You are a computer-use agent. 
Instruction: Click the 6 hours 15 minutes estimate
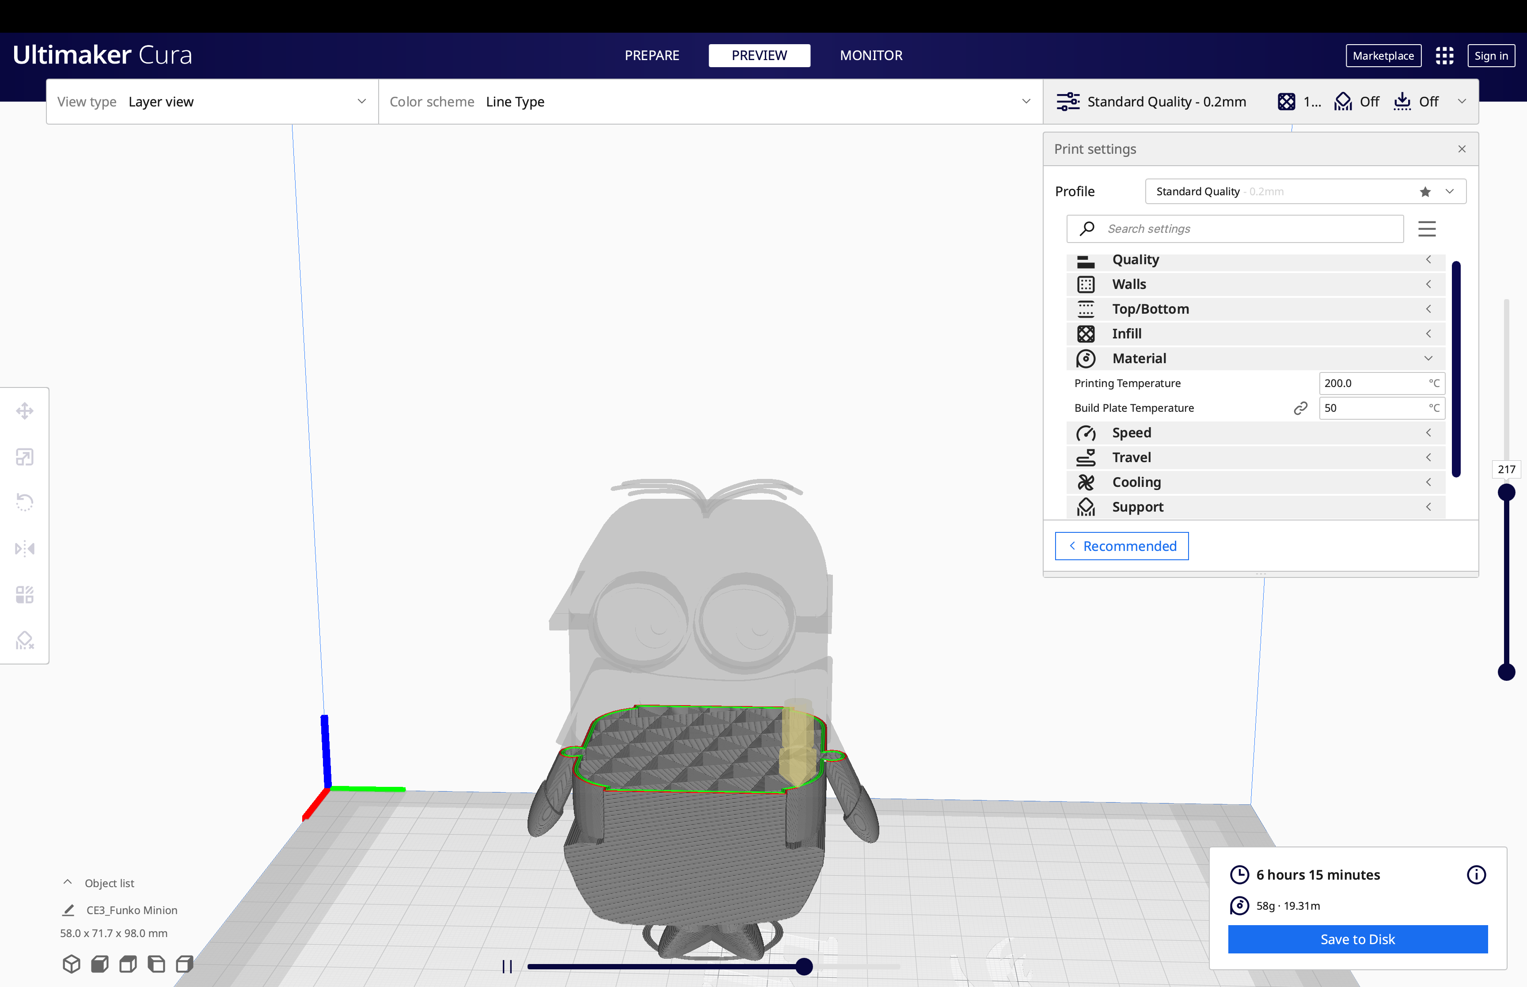(1318, 875)
